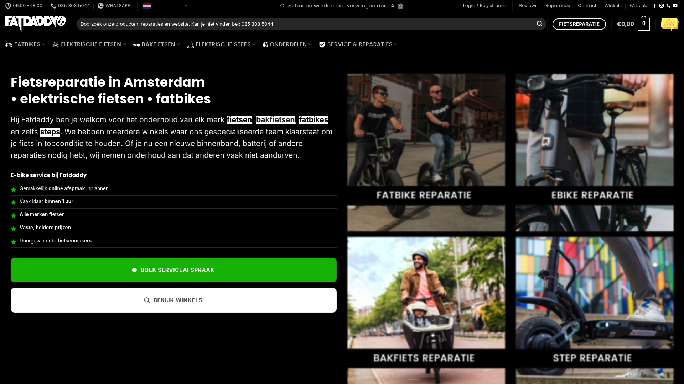Click the shield icon beside Service & Reparaties
The width and height of the screenshot is (684, 384).
click(322, 44)
